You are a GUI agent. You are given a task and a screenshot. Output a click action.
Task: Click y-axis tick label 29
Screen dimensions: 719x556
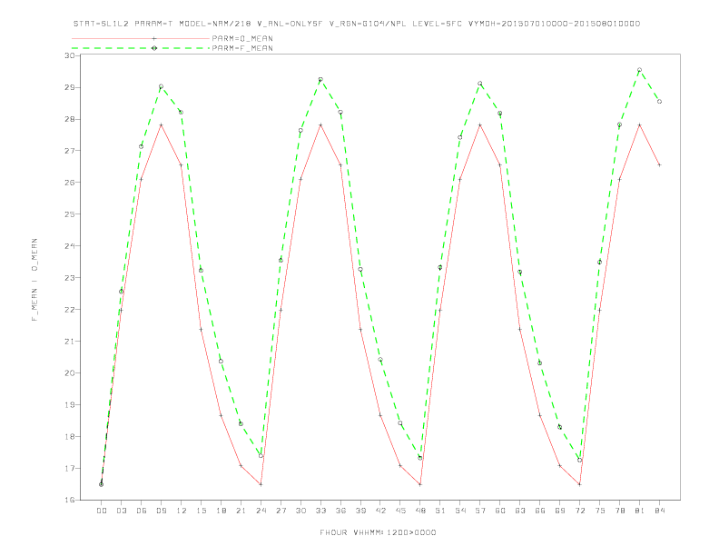click(x=70, y=87)
